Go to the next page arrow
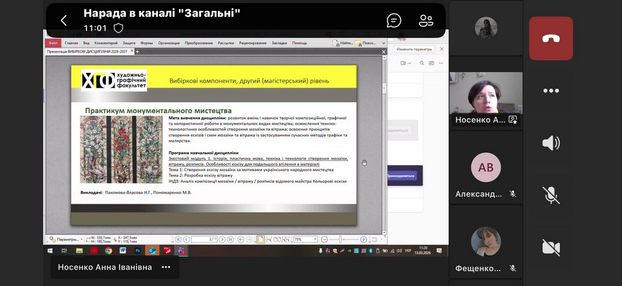Screen dimensions: 622x286 (x=222, y=239)
